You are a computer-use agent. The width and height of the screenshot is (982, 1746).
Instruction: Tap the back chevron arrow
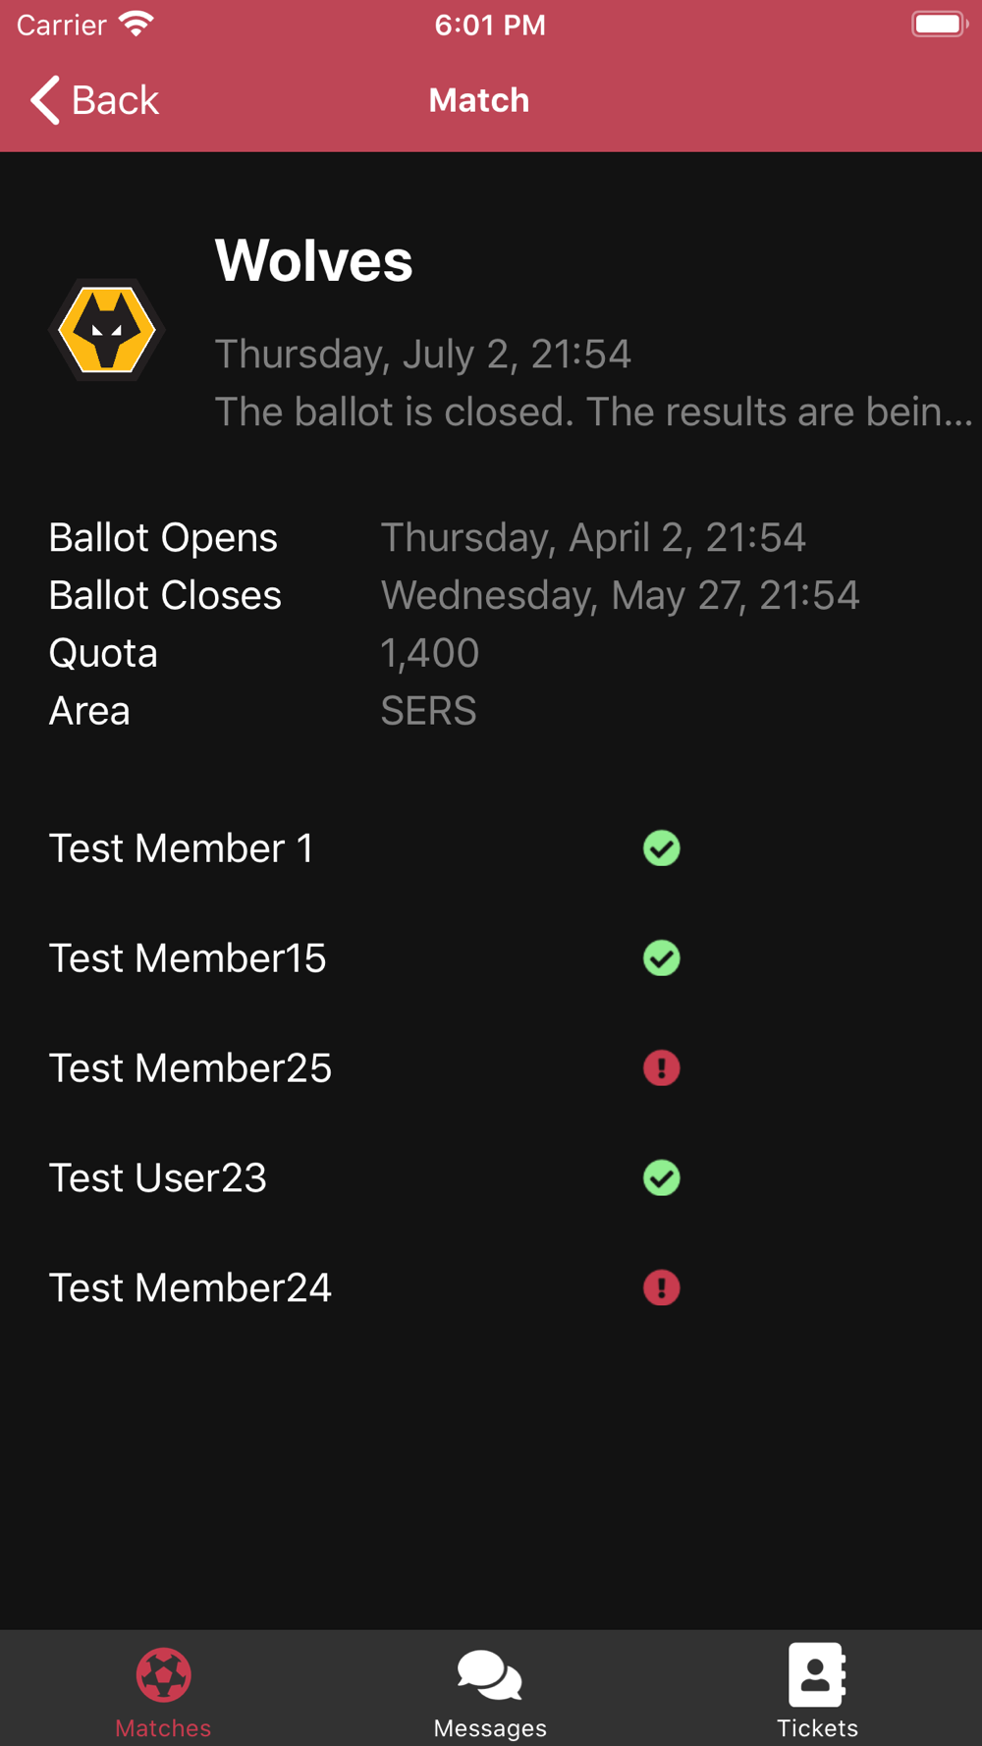coord(45,100)
